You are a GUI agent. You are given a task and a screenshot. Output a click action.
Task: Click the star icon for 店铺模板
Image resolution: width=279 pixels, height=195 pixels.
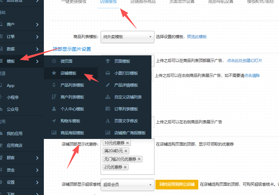tap(54, 73)
